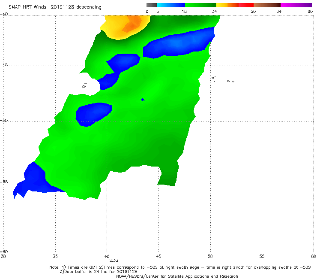Click the brown segment of the color bar

(267, 5)
